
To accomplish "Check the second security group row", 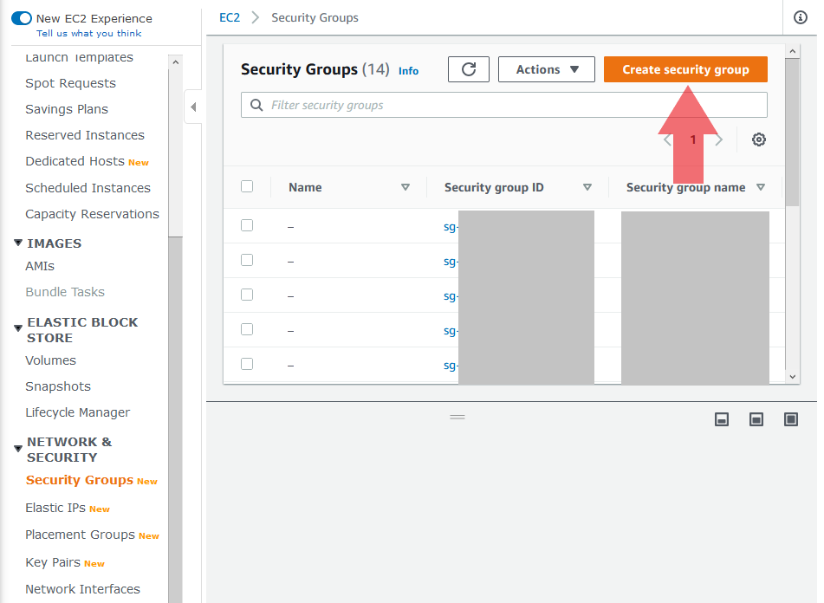I will click(x=247, y=260).
